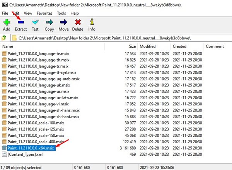This screenshot has height=170, width=232.
Task: Click the size value 122 419
Action: pyautogui.click(x=129, y=142)
